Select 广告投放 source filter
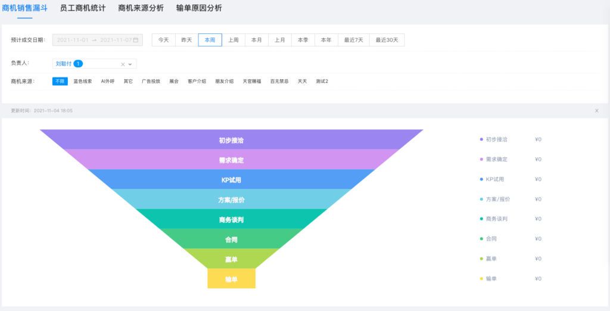The height and width of the screenshot is (311, 610). pyautogui.click(x=151, y=81)
